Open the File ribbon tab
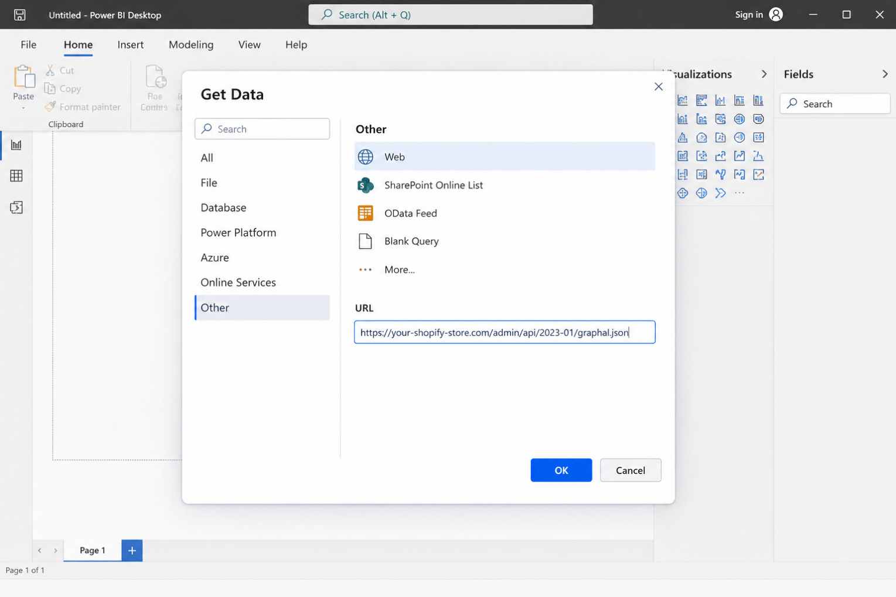Screen dimensions: 896x597 point(29,45)
